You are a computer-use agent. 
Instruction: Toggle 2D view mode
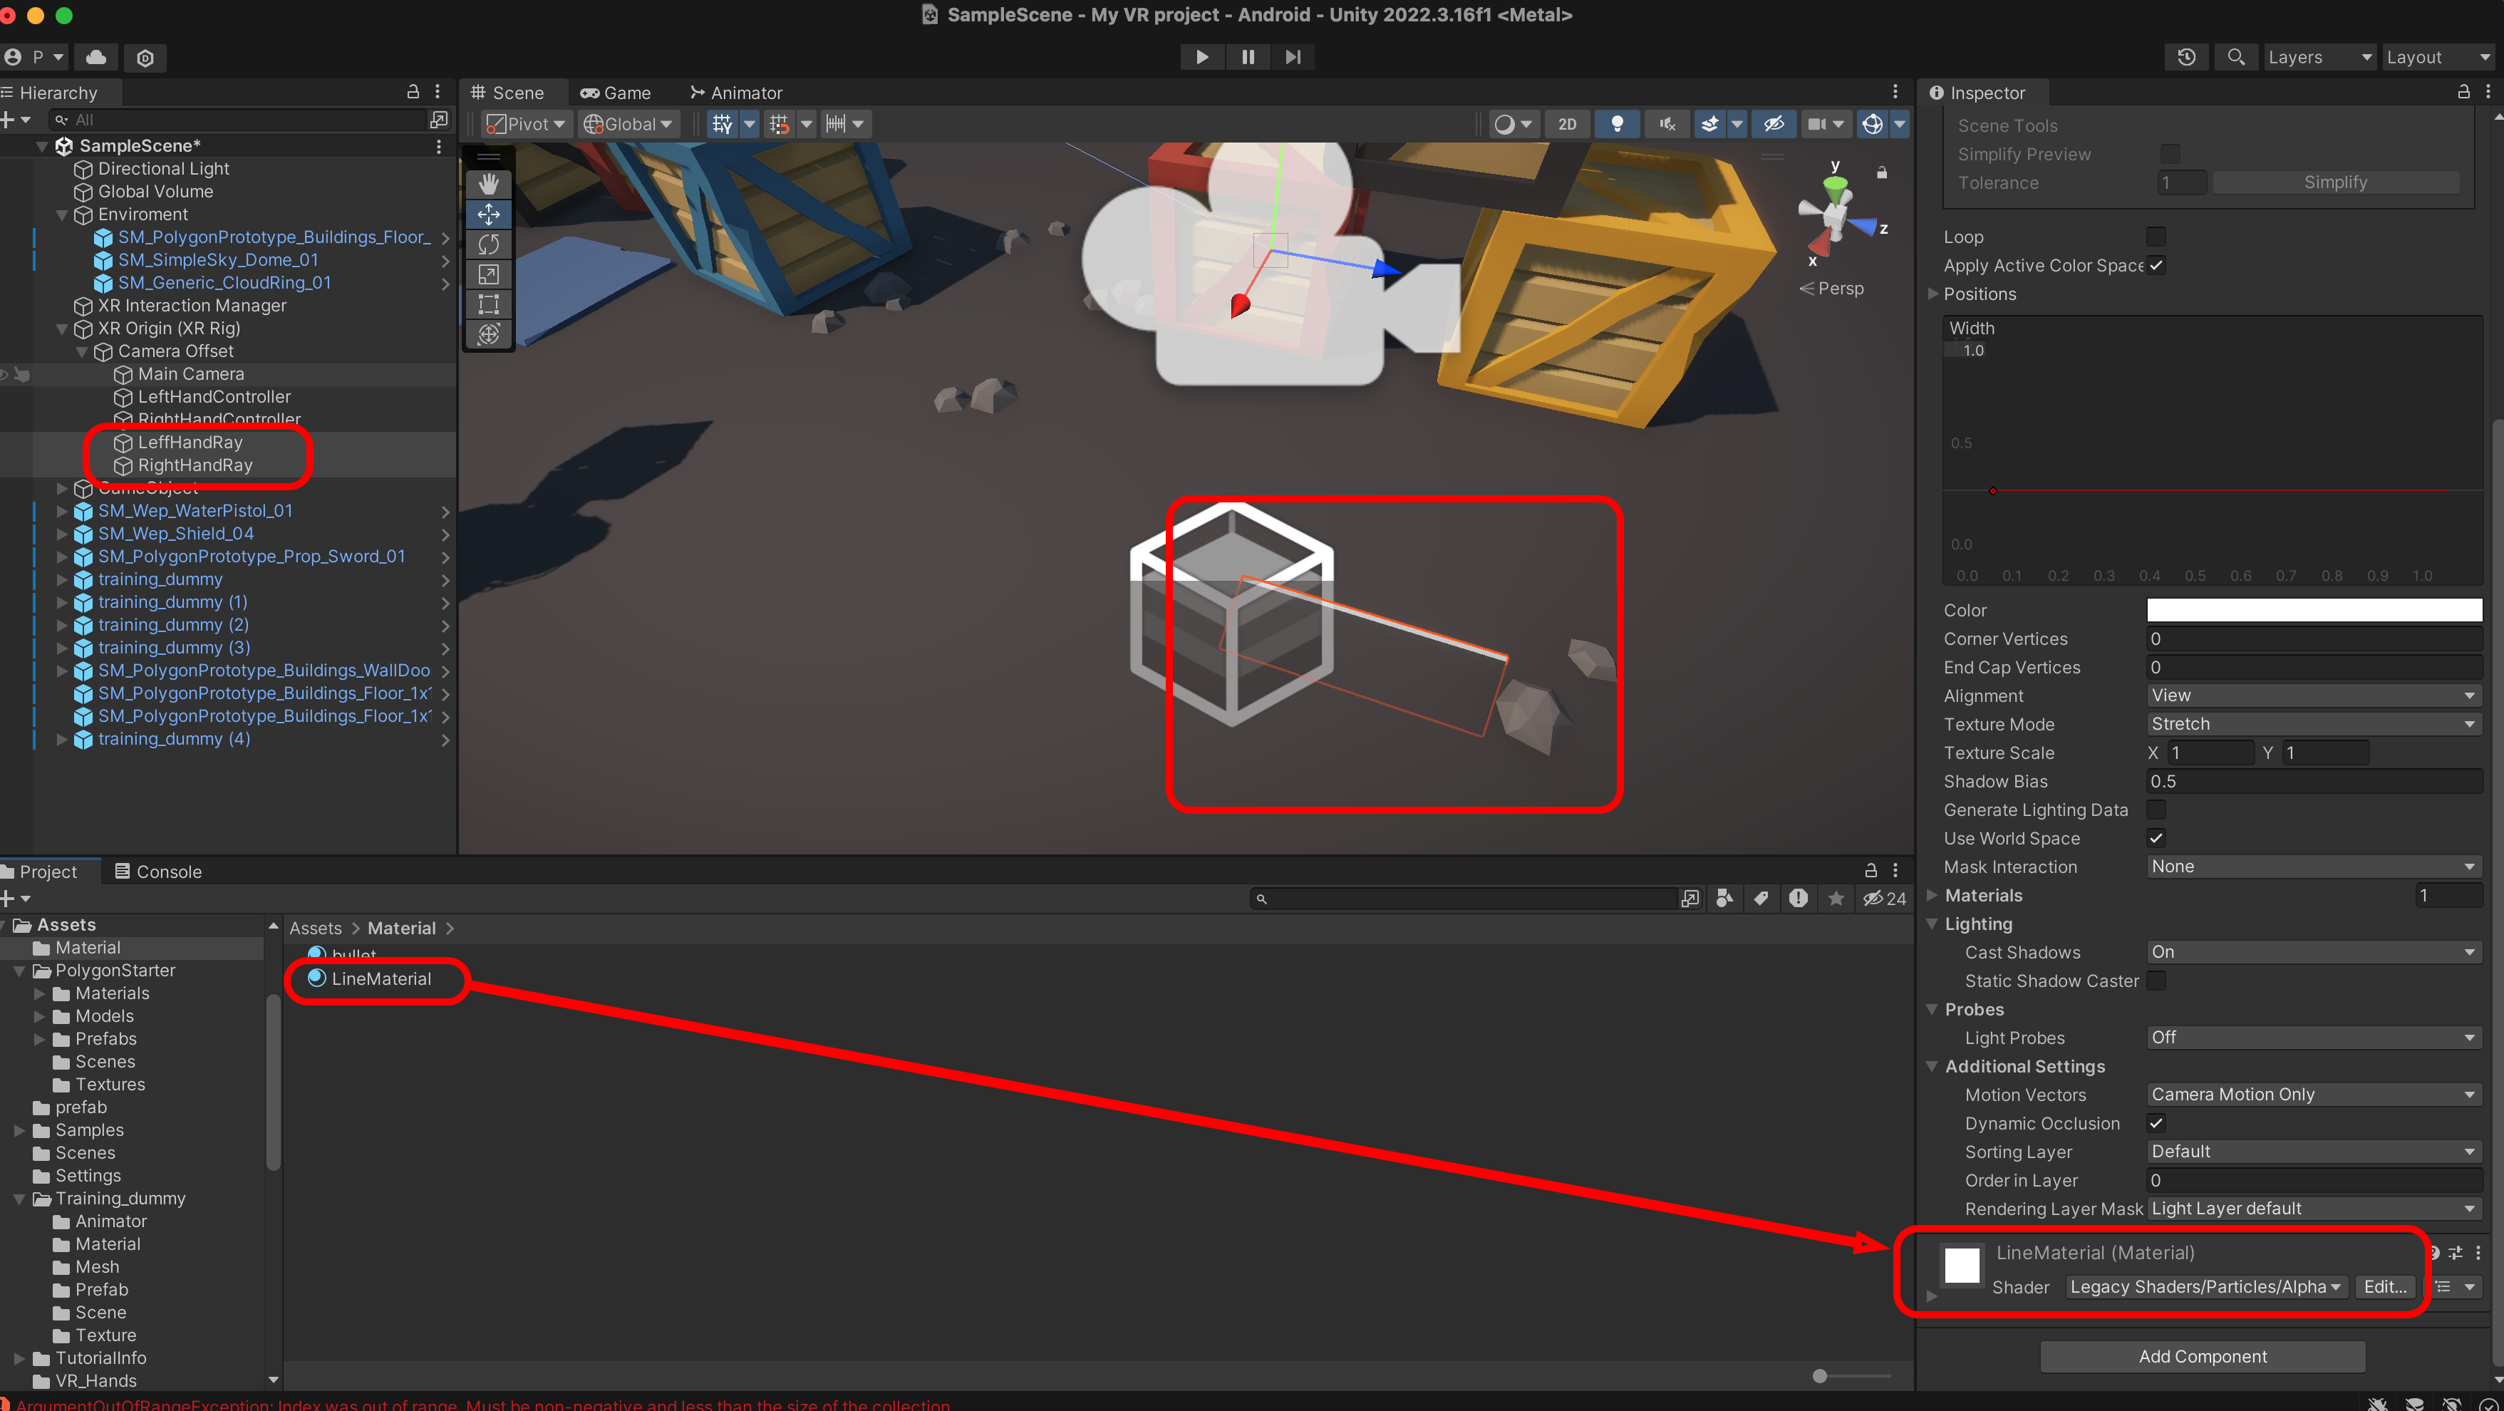tap(1567, 125)
